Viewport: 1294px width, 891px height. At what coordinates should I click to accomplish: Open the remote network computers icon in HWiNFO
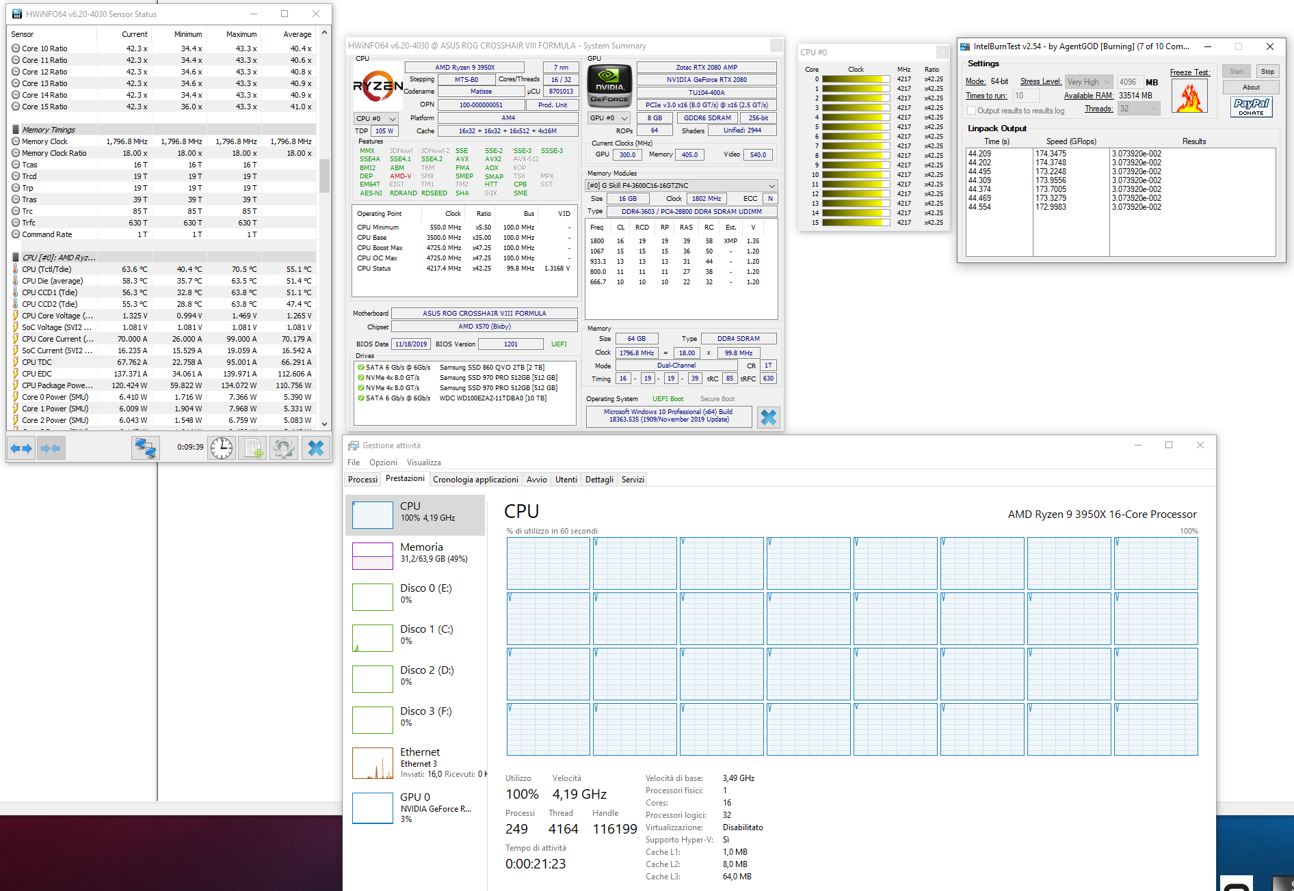click(145, 448)
